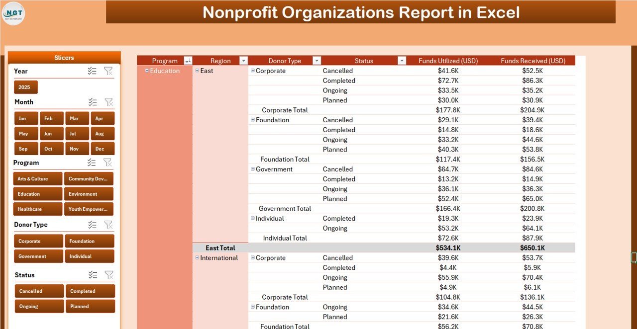The height and width of the screenshot is (329, 637).
Task: Clear the Month slicer filter
Action: (108, 102)
